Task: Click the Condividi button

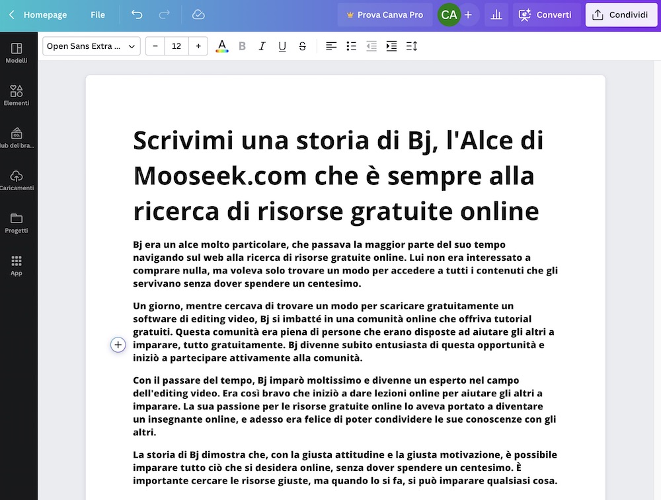Action: [x=621, y=14]
